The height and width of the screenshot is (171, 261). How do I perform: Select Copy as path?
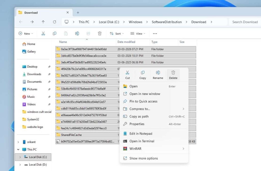(x=154, y=116)
